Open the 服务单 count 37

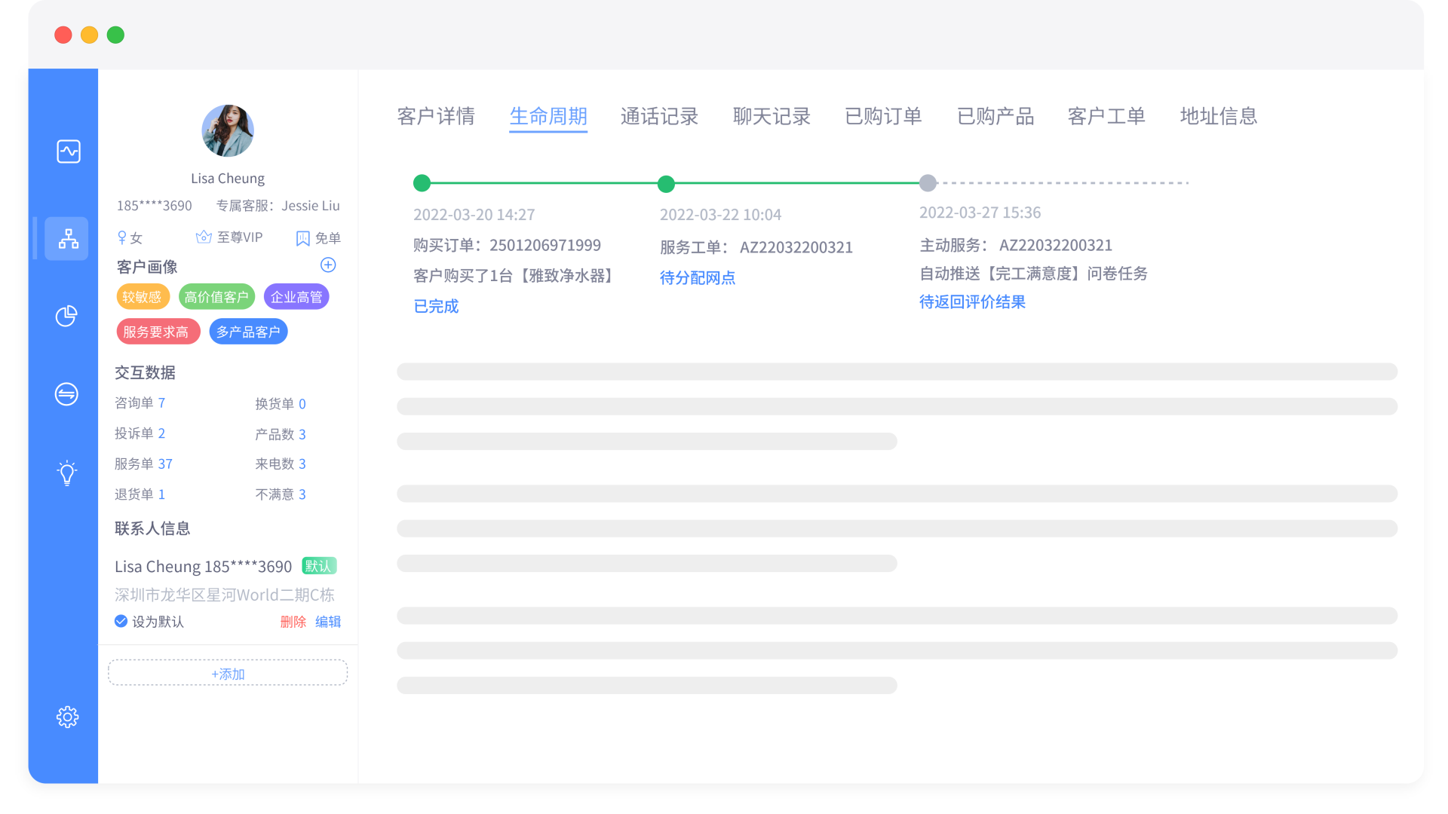[165, 464]
